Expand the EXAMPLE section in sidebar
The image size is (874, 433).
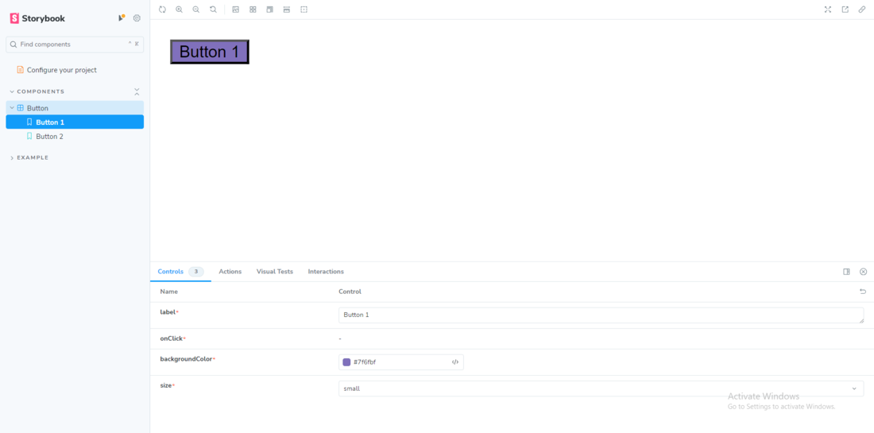pyautogui.click(x=33, y=158)
